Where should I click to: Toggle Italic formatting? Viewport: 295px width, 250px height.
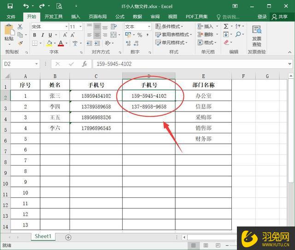point(43,35)
